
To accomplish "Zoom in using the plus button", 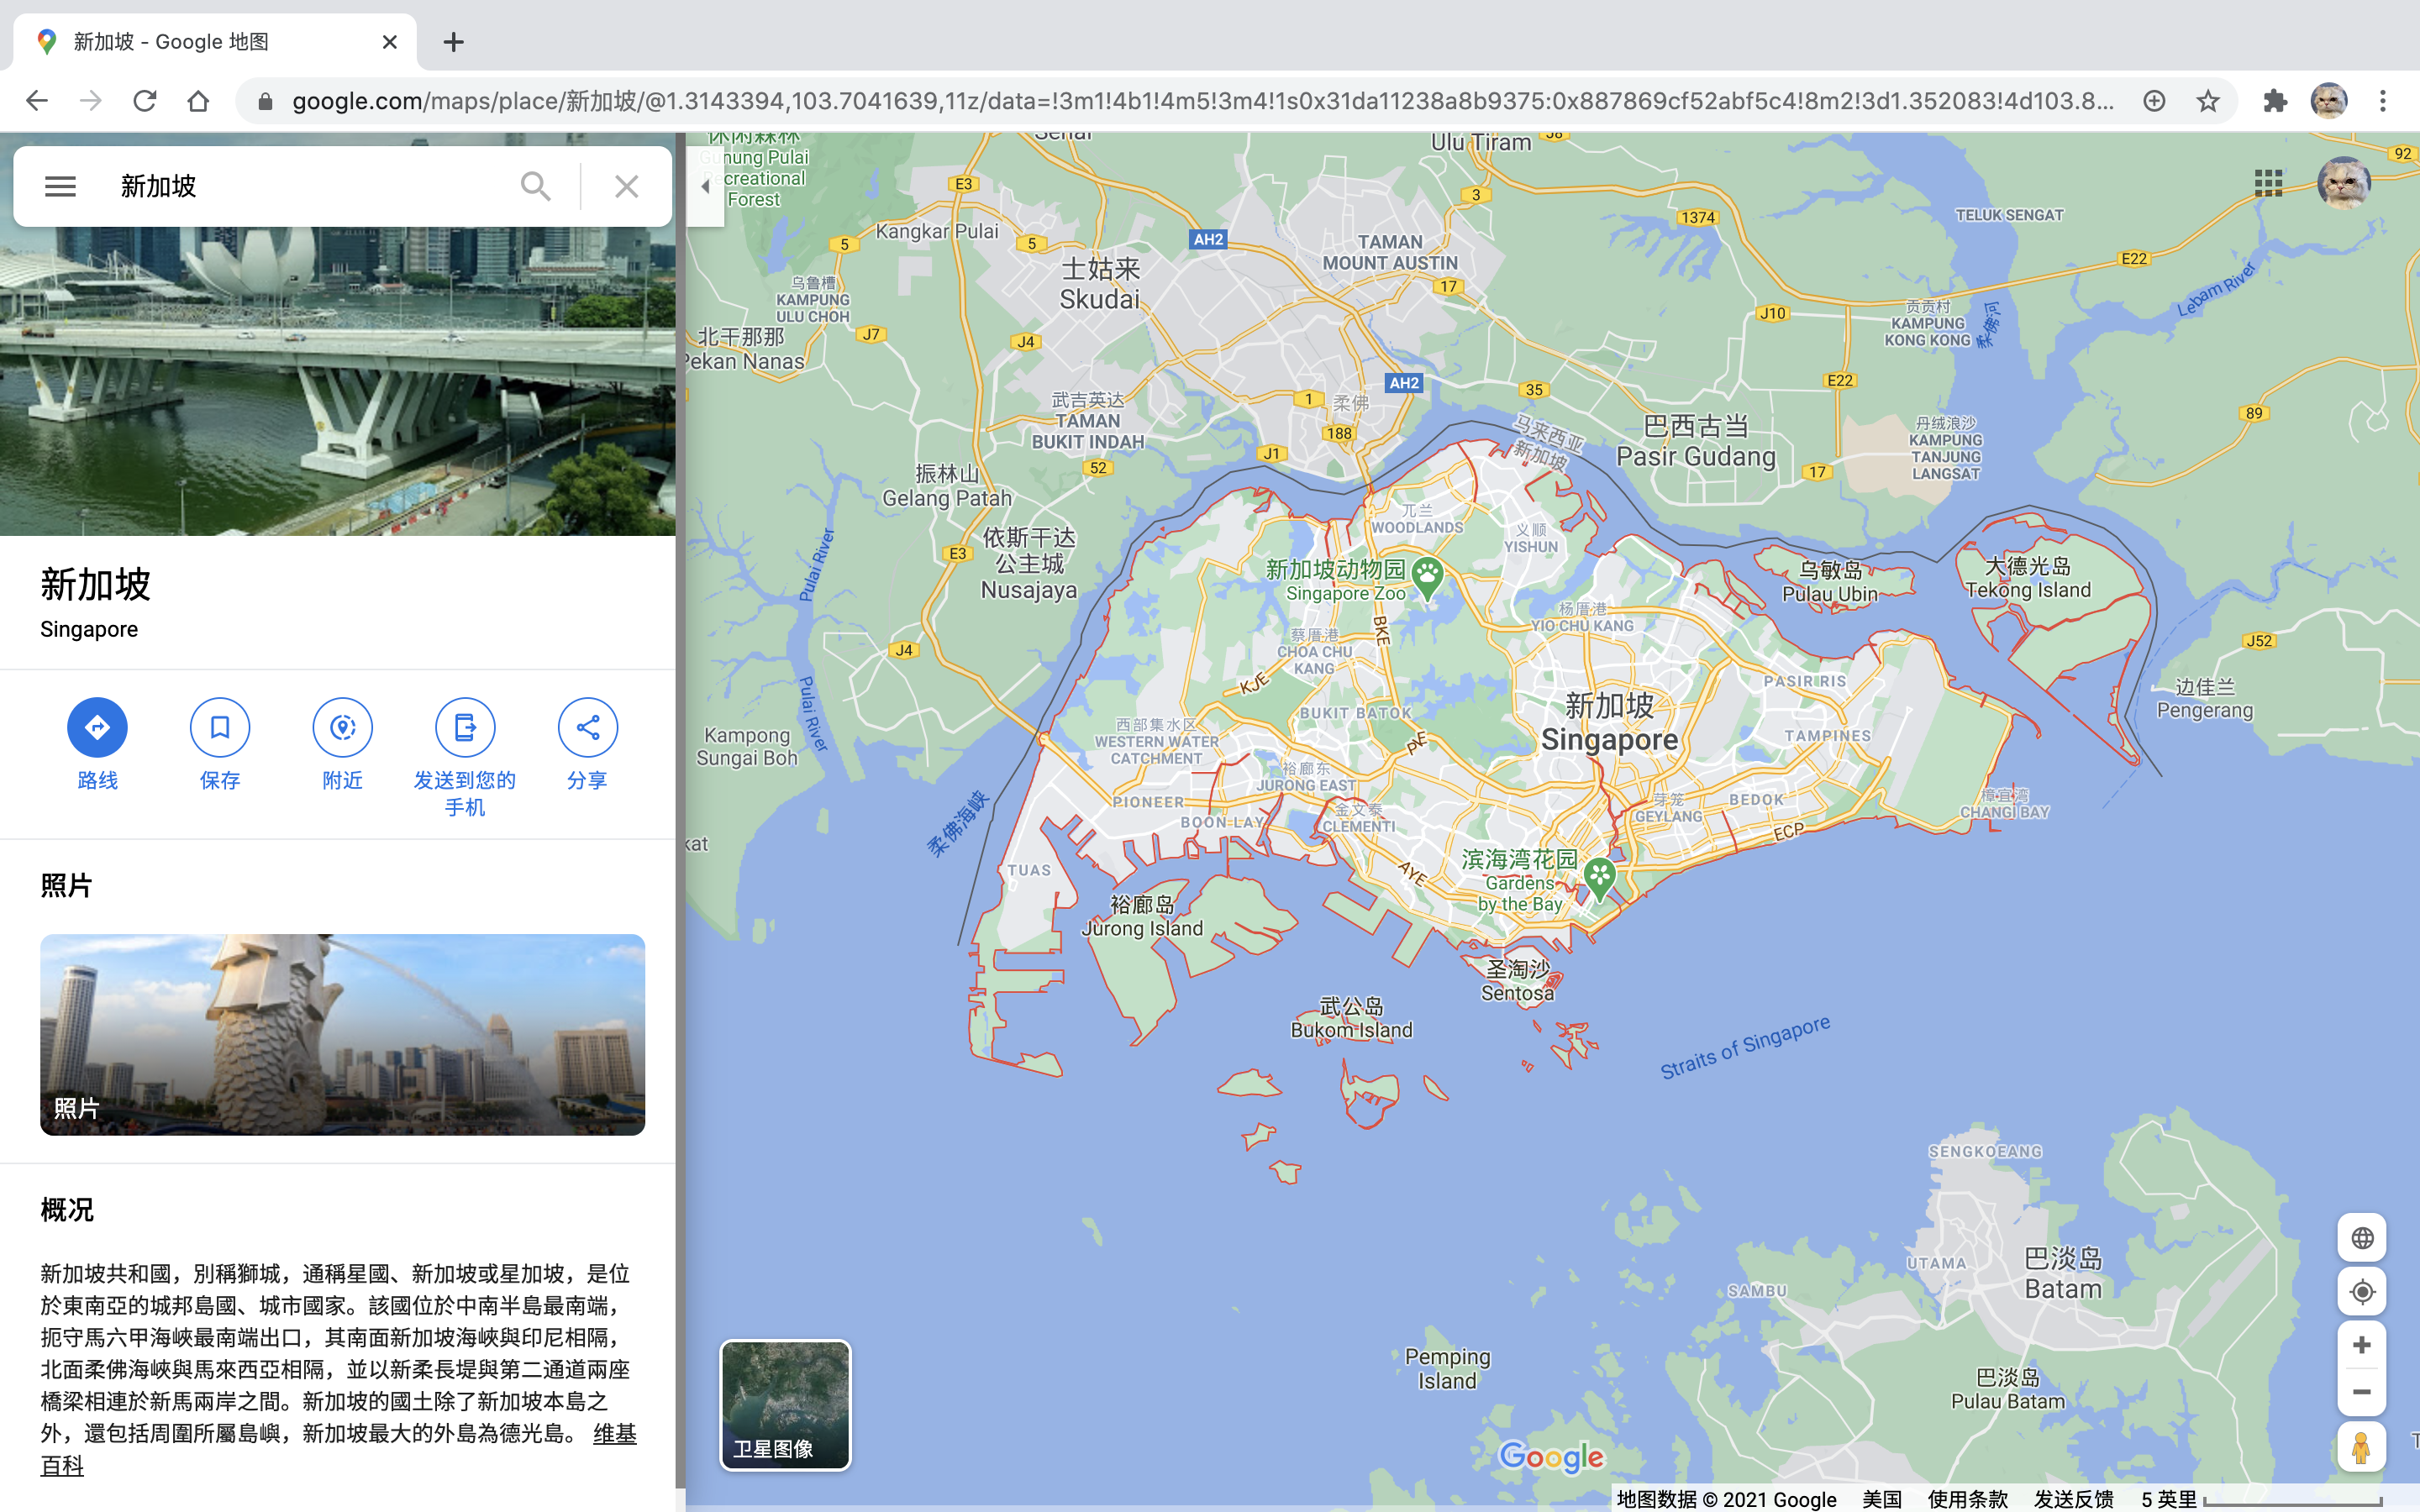I will (x=2362, y=1345).
